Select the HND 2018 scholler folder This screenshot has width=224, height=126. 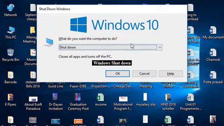pyautogui.click(x=168, y=102)
